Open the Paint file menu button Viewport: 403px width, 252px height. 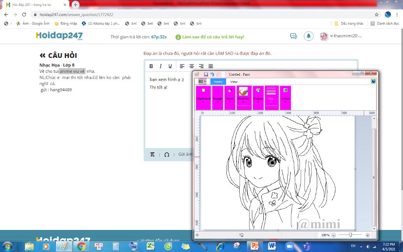202,81
